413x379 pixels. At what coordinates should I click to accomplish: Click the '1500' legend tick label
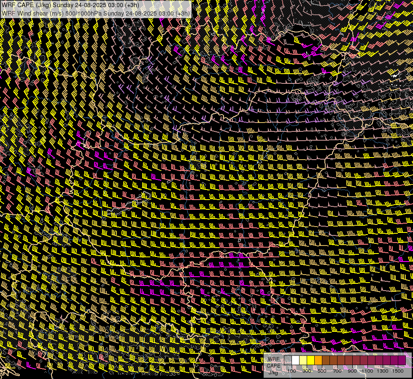click(398, 371)
